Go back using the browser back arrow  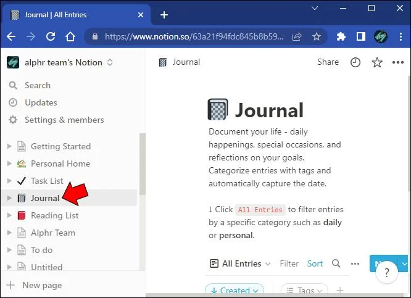[11, 36]
